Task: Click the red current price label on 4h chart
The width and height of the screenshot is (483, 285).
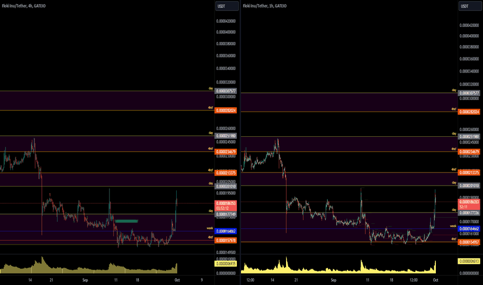Action: (x=226, y=206)
